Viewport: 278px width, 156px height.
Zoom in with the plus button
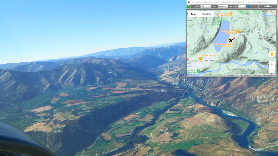tap(272, 64)
